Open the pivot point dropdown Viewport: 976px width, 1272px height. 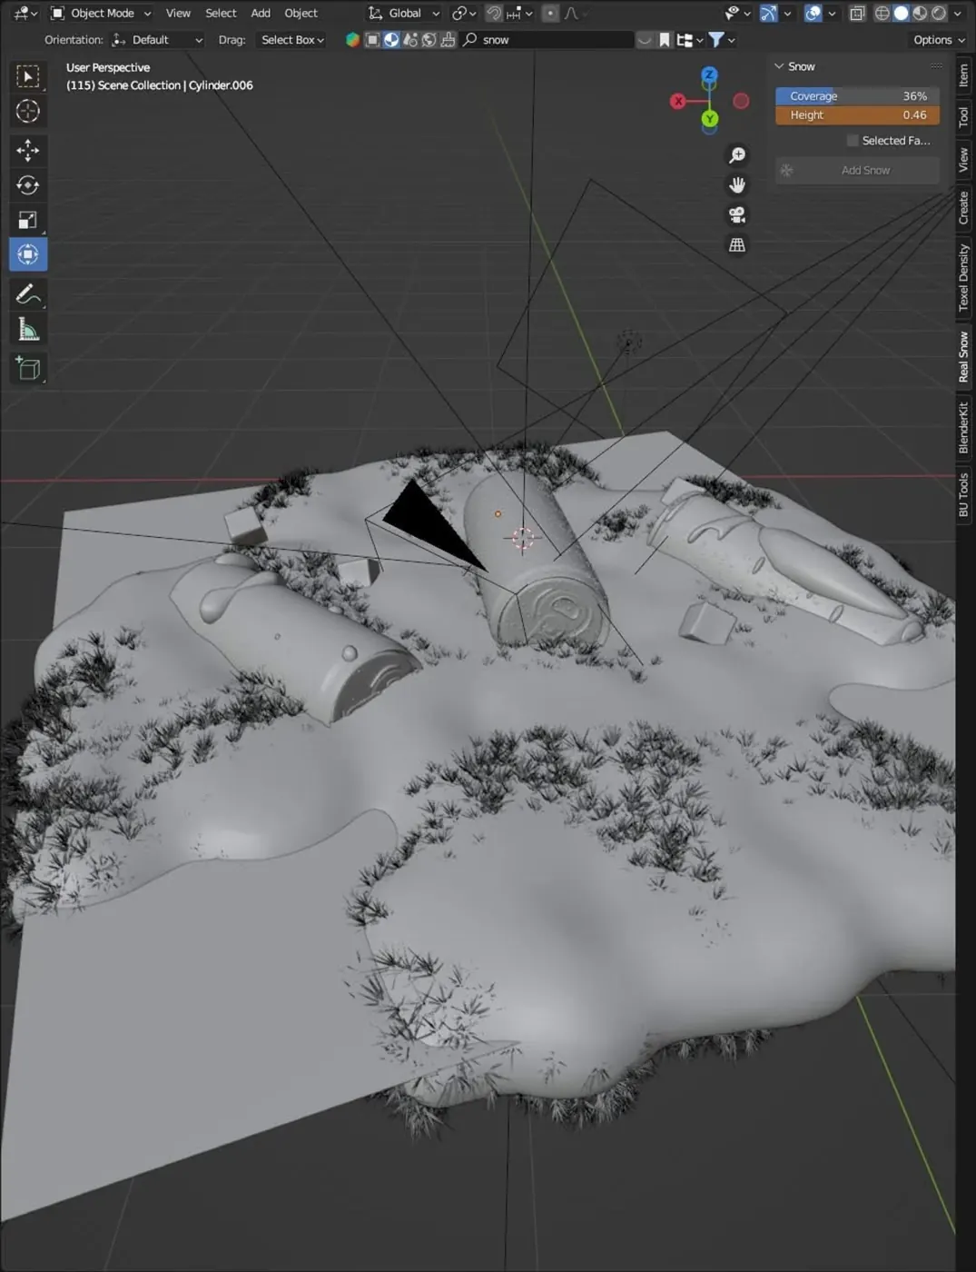[x=464, y=13]
